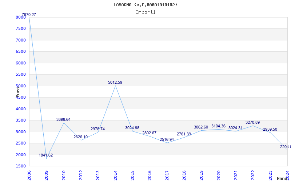
Task: Select the Importi subtitle
Action: point(145,12)
